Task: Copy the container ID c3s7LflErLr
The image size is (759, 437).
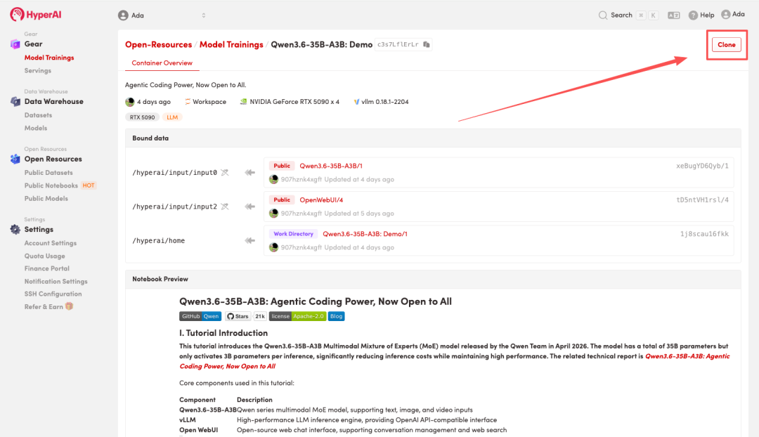Action: click(x=427, y=45)
